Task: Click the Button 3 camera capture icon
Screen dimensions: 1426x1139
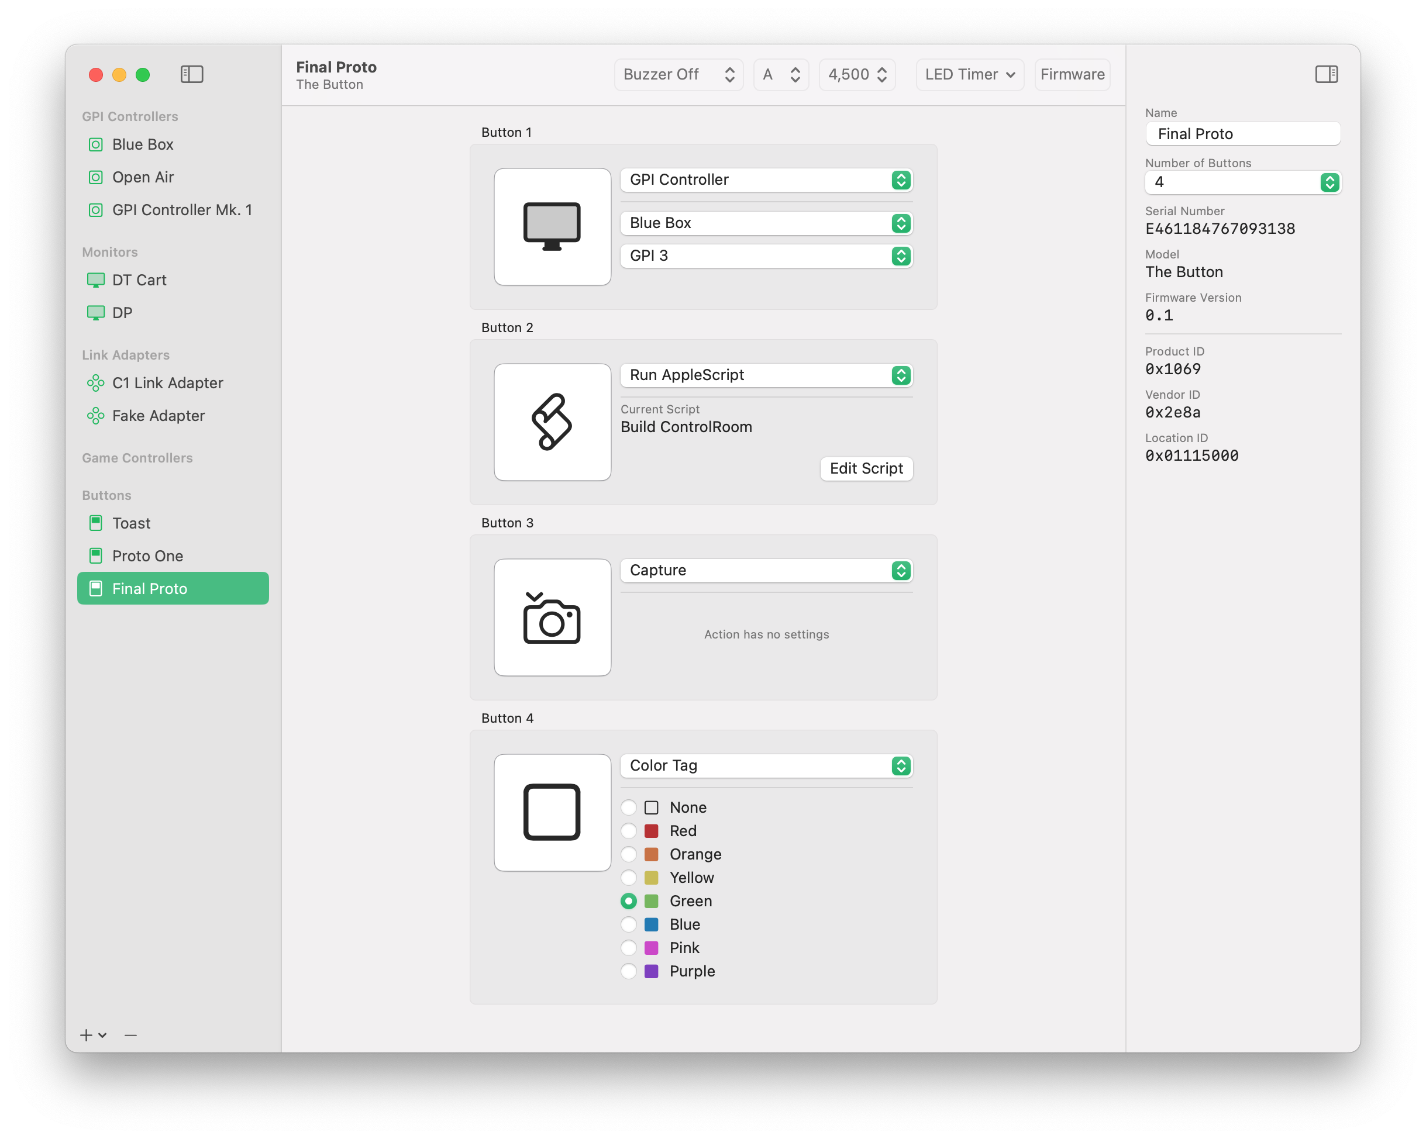Action: click(552, 617)
